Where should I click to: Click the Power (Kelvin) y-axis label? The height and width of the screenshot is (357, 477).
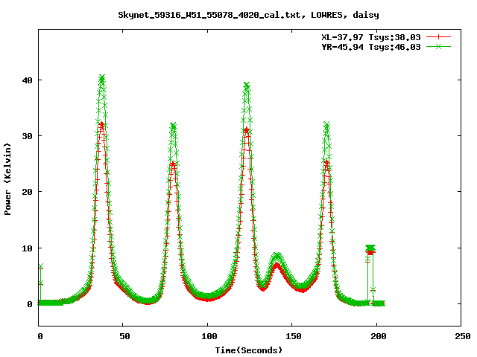tap(7, 179)
